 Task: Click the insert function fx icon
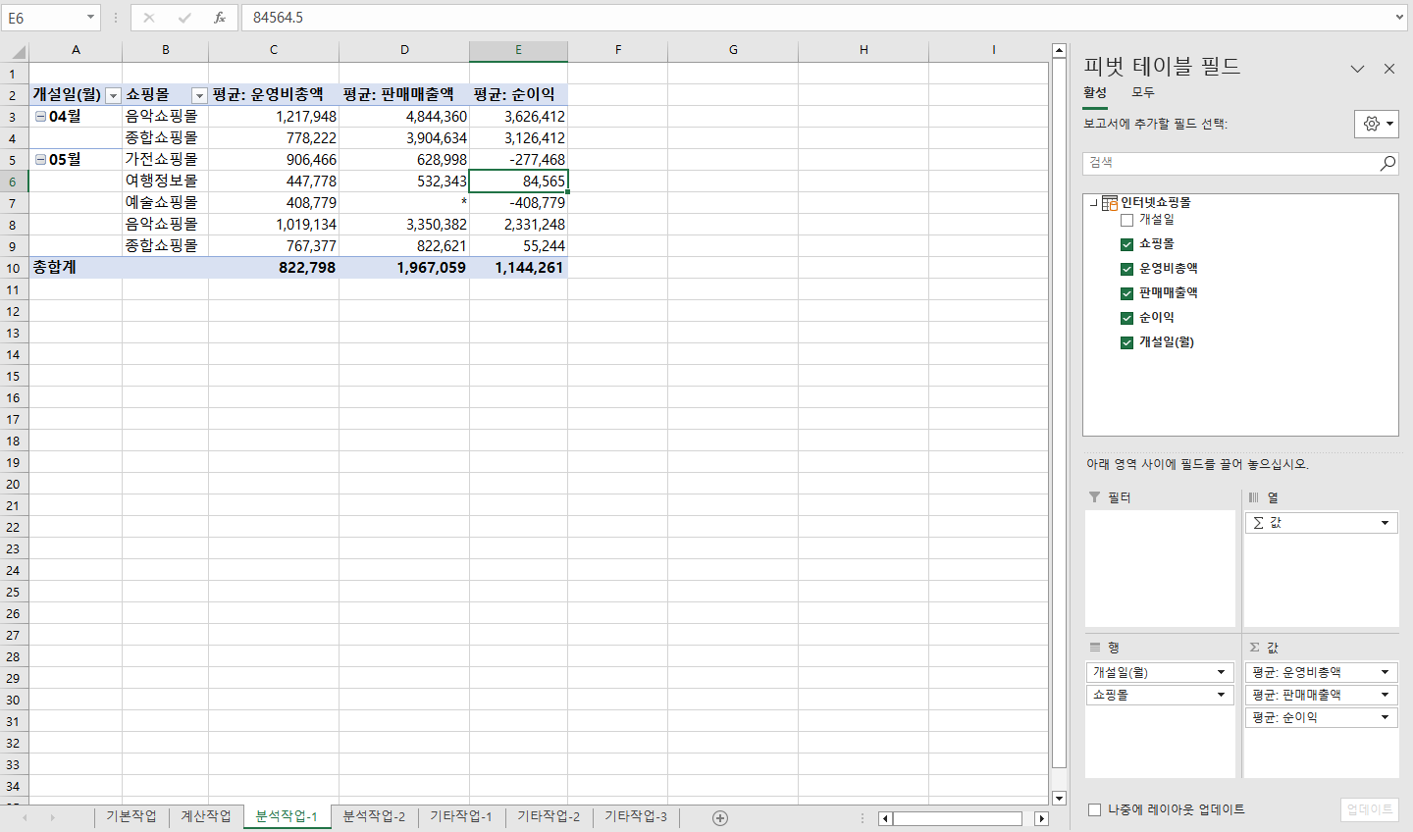(220, 18)
